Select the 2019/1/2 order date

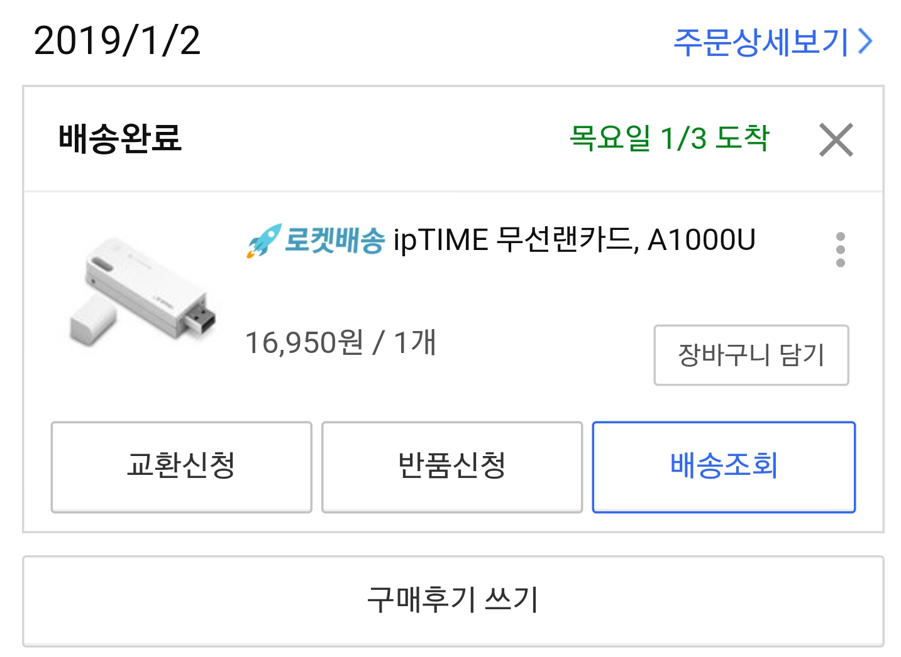point(117,41)
